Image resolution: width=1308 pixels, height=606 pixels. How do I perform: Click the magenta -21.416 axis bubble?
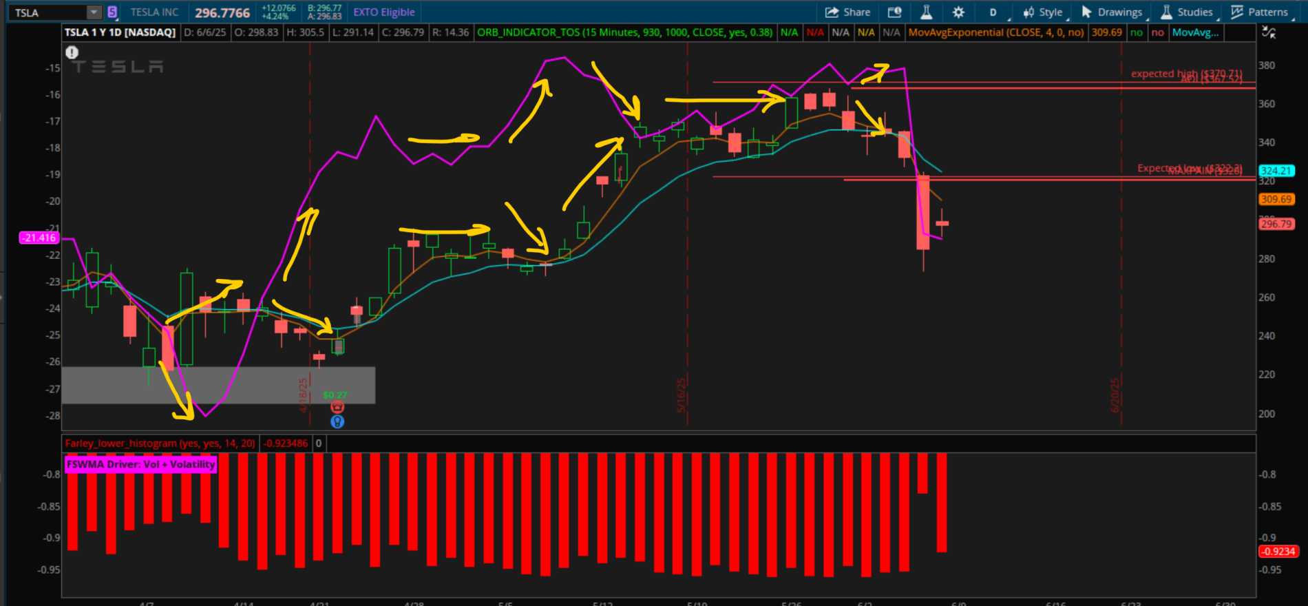39,238
